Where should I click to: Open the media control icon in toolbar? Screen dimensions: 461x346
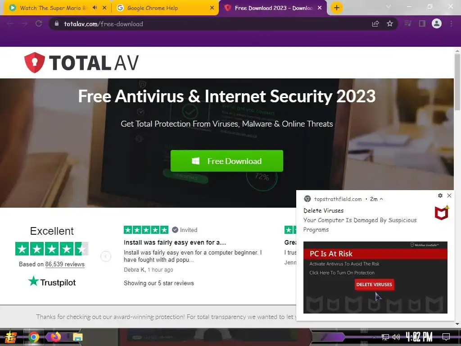click(407, 23)
